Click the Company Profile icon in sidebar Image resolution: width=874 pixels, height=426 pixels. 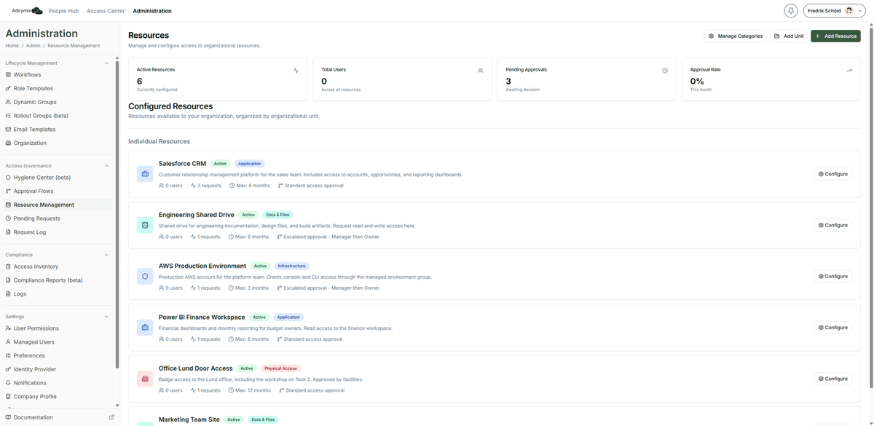point(8,397)
